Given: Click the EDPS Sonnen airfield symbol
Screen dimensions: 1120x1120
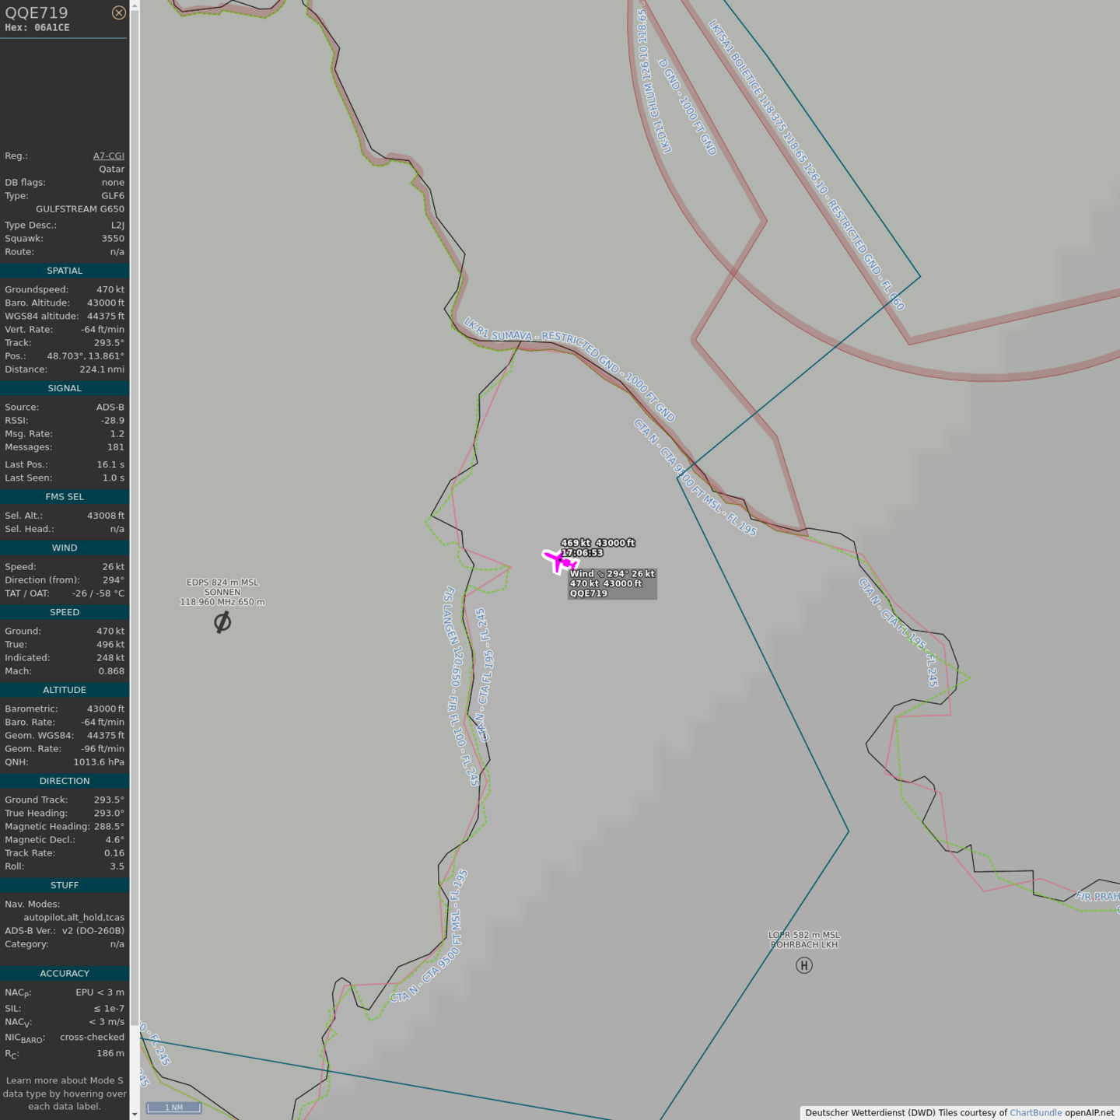Looking at the screenshot, I should coord(222,622).
